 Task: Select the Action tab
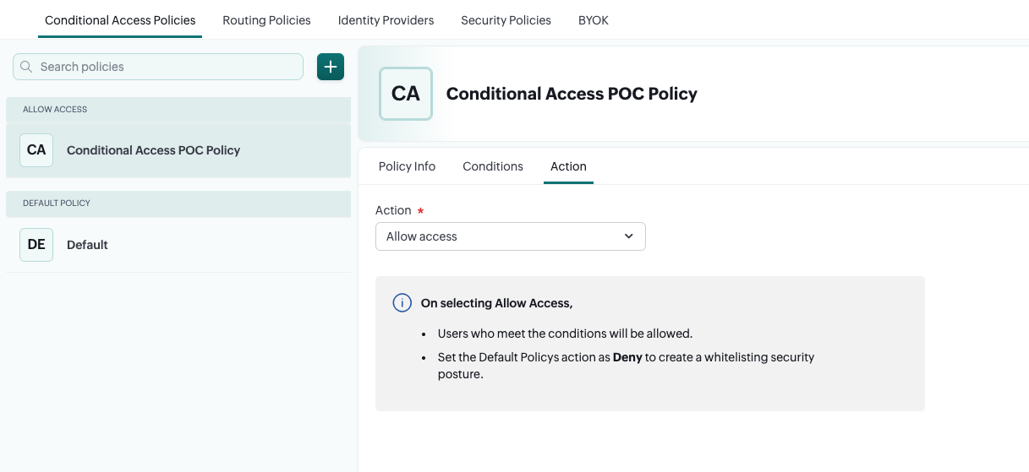(x=568, y=166)
